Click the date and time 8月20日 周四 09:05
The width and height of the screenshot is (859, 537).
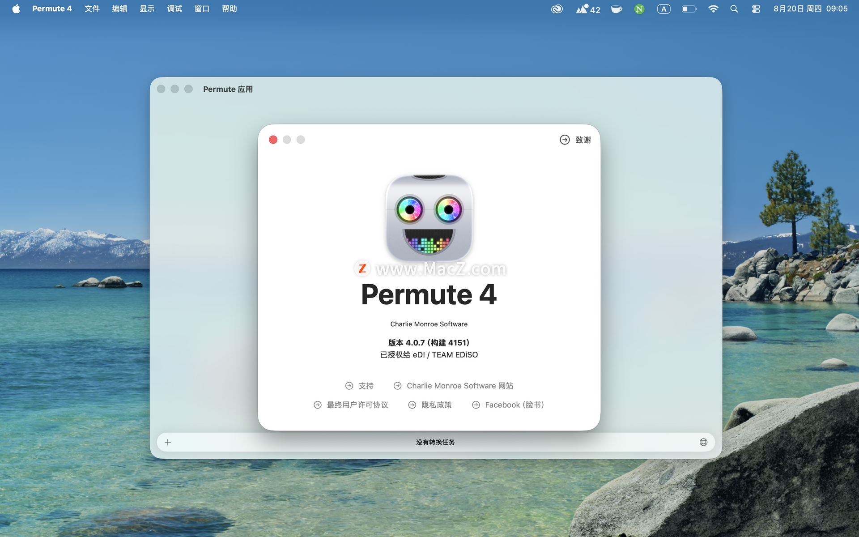pyautogui.click(x=811, y=9)
